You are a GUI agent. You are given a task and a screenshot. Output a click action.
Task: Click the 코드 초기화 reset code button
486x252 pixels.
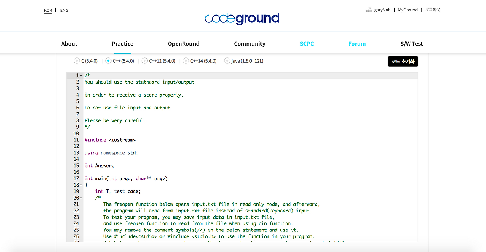click(x=403, y=61)
